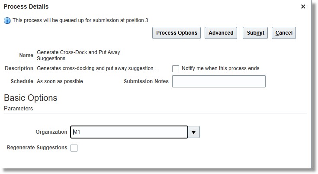Tick the Regenerate Suggestions checkbox
This screenshot has height=174, width=318.
[74, 148]
